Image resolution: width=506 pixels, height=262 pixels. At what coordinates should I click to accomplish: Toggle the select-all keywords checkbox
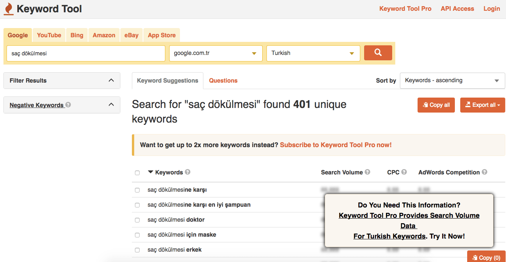137,173
